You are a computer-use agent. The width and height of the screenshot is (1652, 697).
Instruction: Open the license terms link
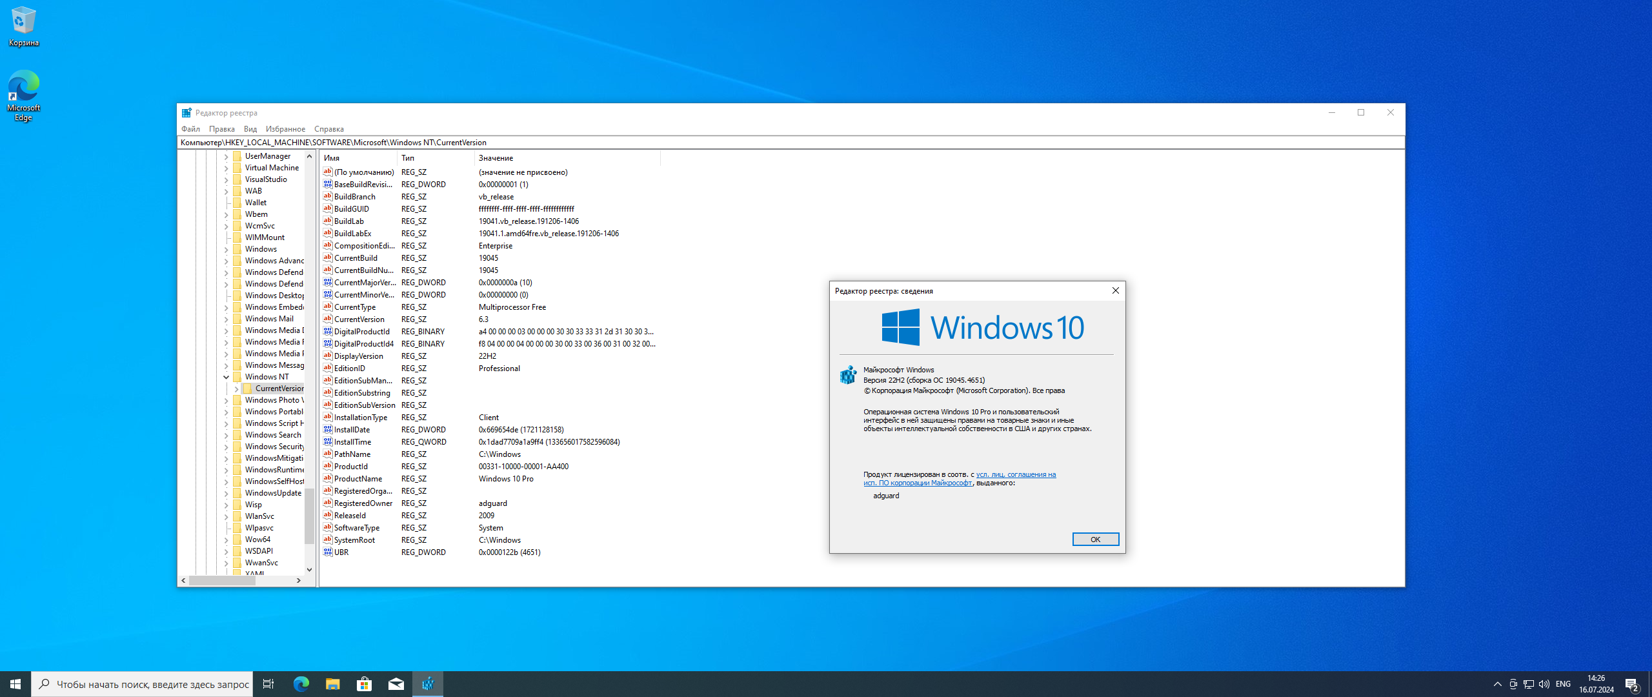pos(1016,474)
